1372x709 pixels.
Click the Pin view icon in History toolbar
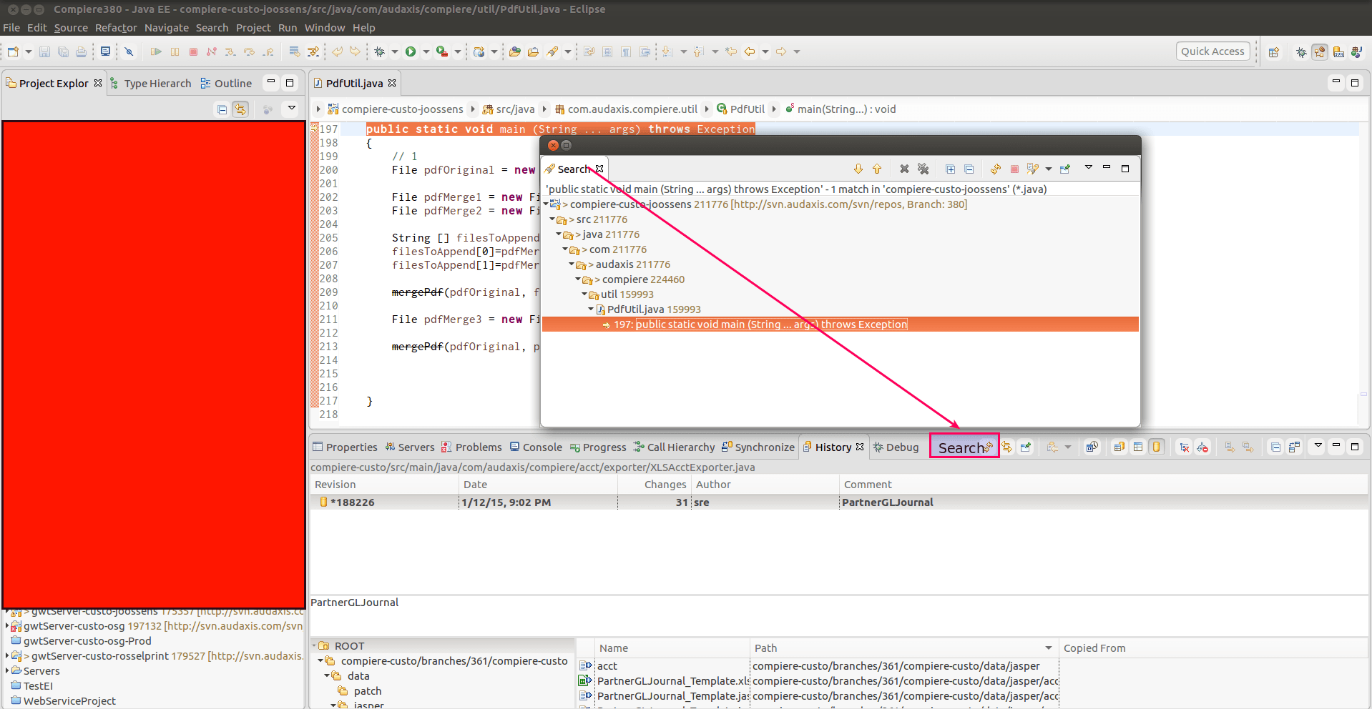coord(1026,447)
